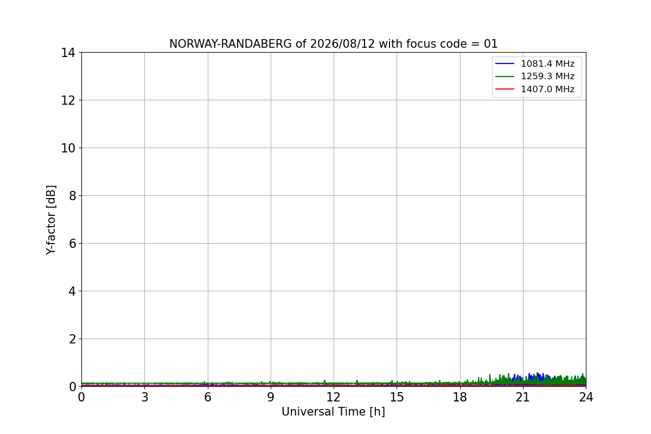Click the red 1407.0 MHz legend line
Viewport: 651px width, 434px height.
505,89
